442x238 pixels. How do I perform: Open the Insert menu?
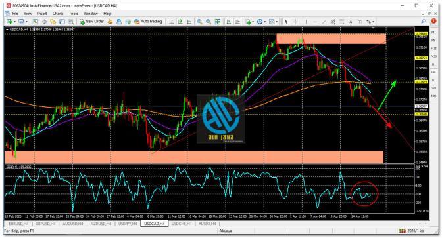tap(42, 14)
